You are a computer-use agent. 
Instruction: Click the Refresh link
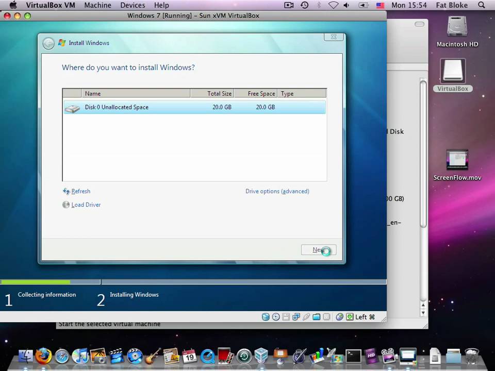80,191
